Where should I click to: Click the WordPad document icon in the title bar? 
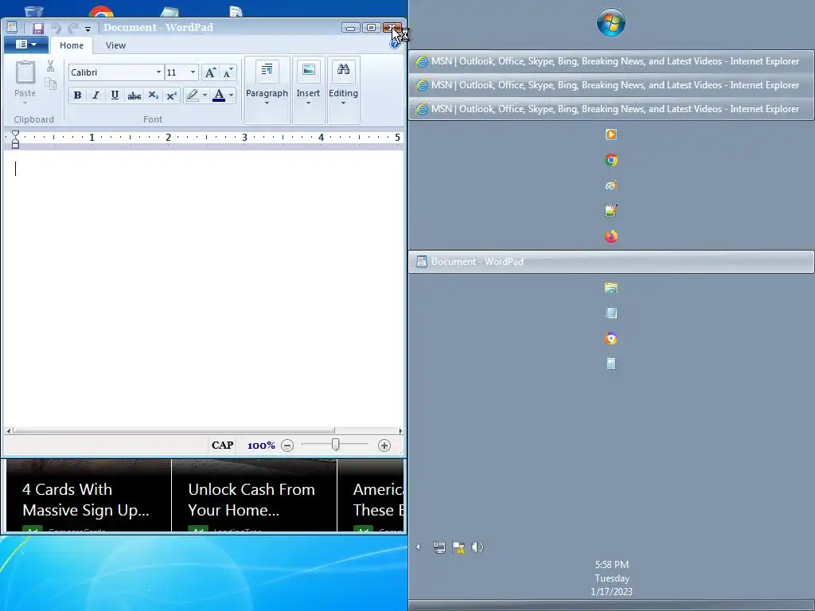pyautogui.click(x=12, y=28)
